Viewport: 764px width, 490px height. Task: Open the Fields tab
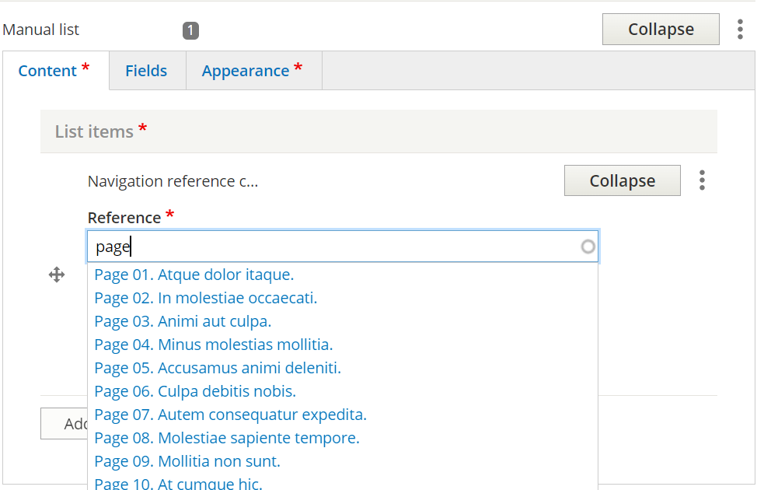[x=146, y=71]
